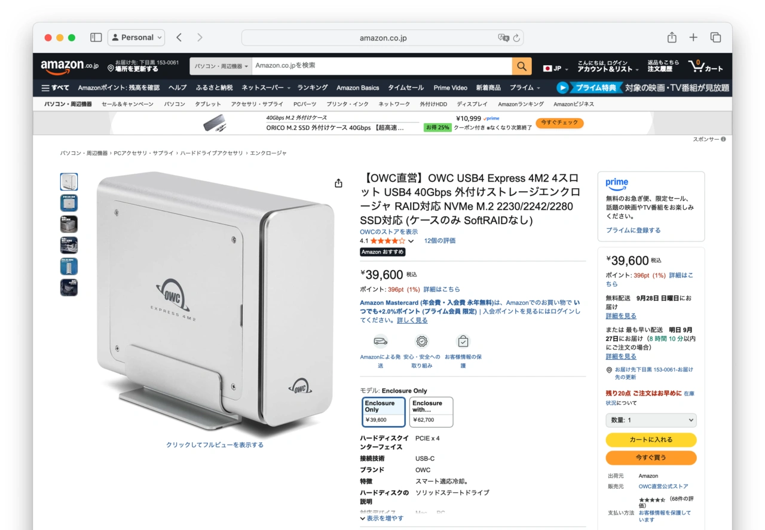The width and height of the screenshot is (765, 530).
Task: Click the translate icon in address bar
Action: coord(503,38)
